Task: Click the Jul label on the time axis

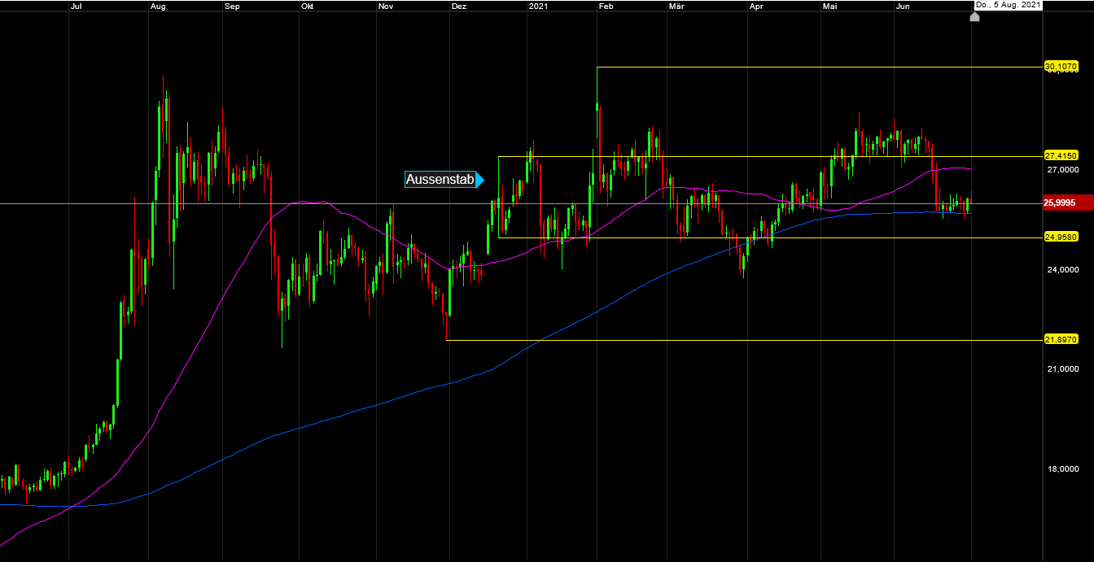Action: click(x=77, y=6)
